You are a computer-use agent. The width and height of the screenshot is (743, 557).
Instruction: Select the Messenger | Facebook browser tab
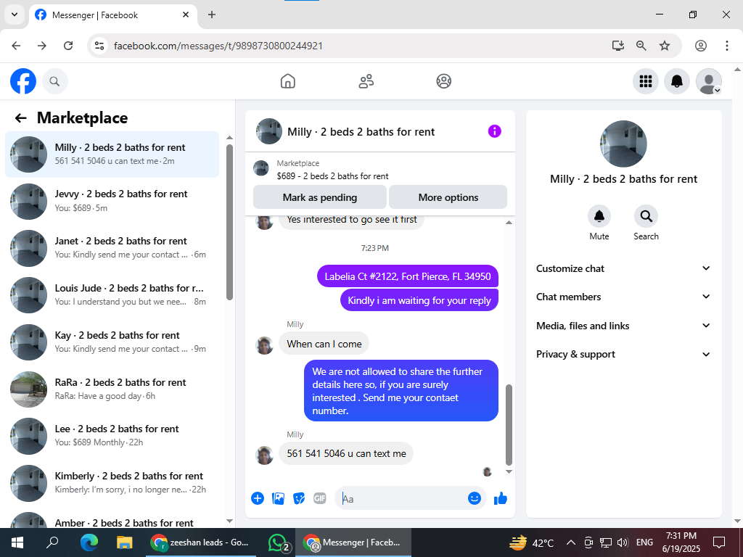click(112, 15)
